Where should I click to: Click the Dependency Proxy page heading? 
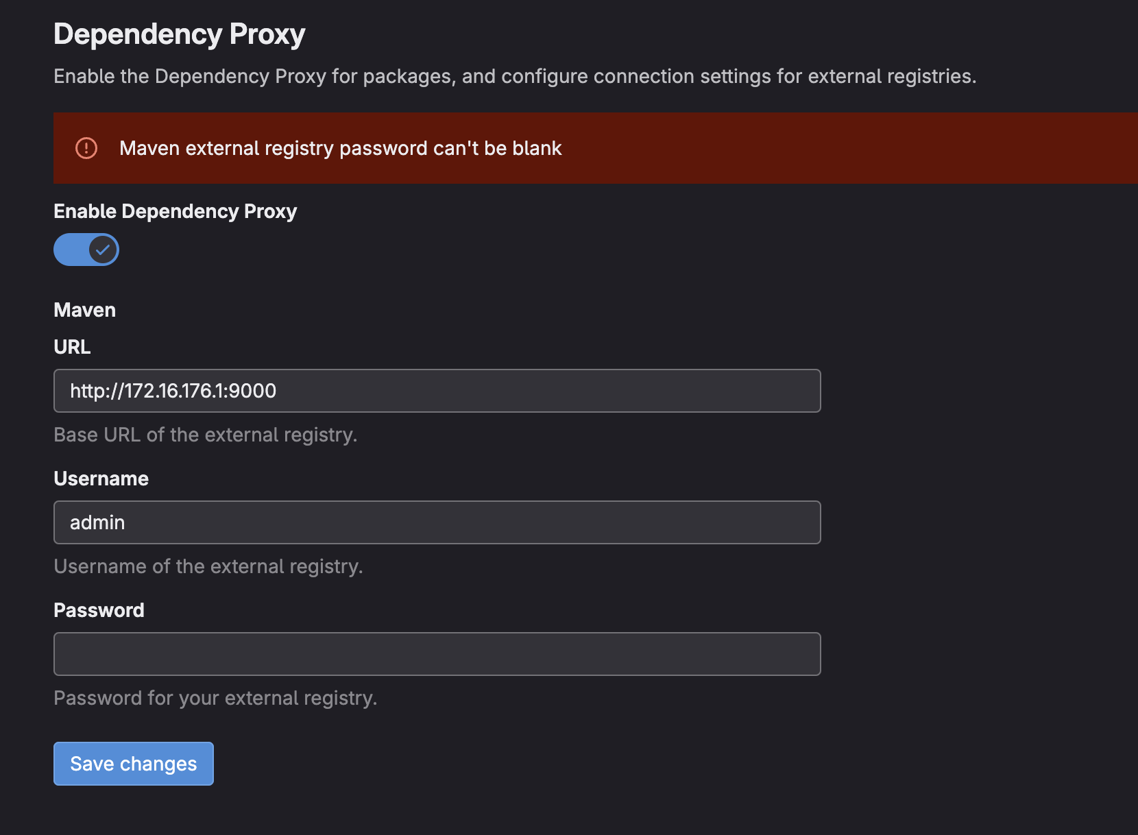[x=180, y=34]
